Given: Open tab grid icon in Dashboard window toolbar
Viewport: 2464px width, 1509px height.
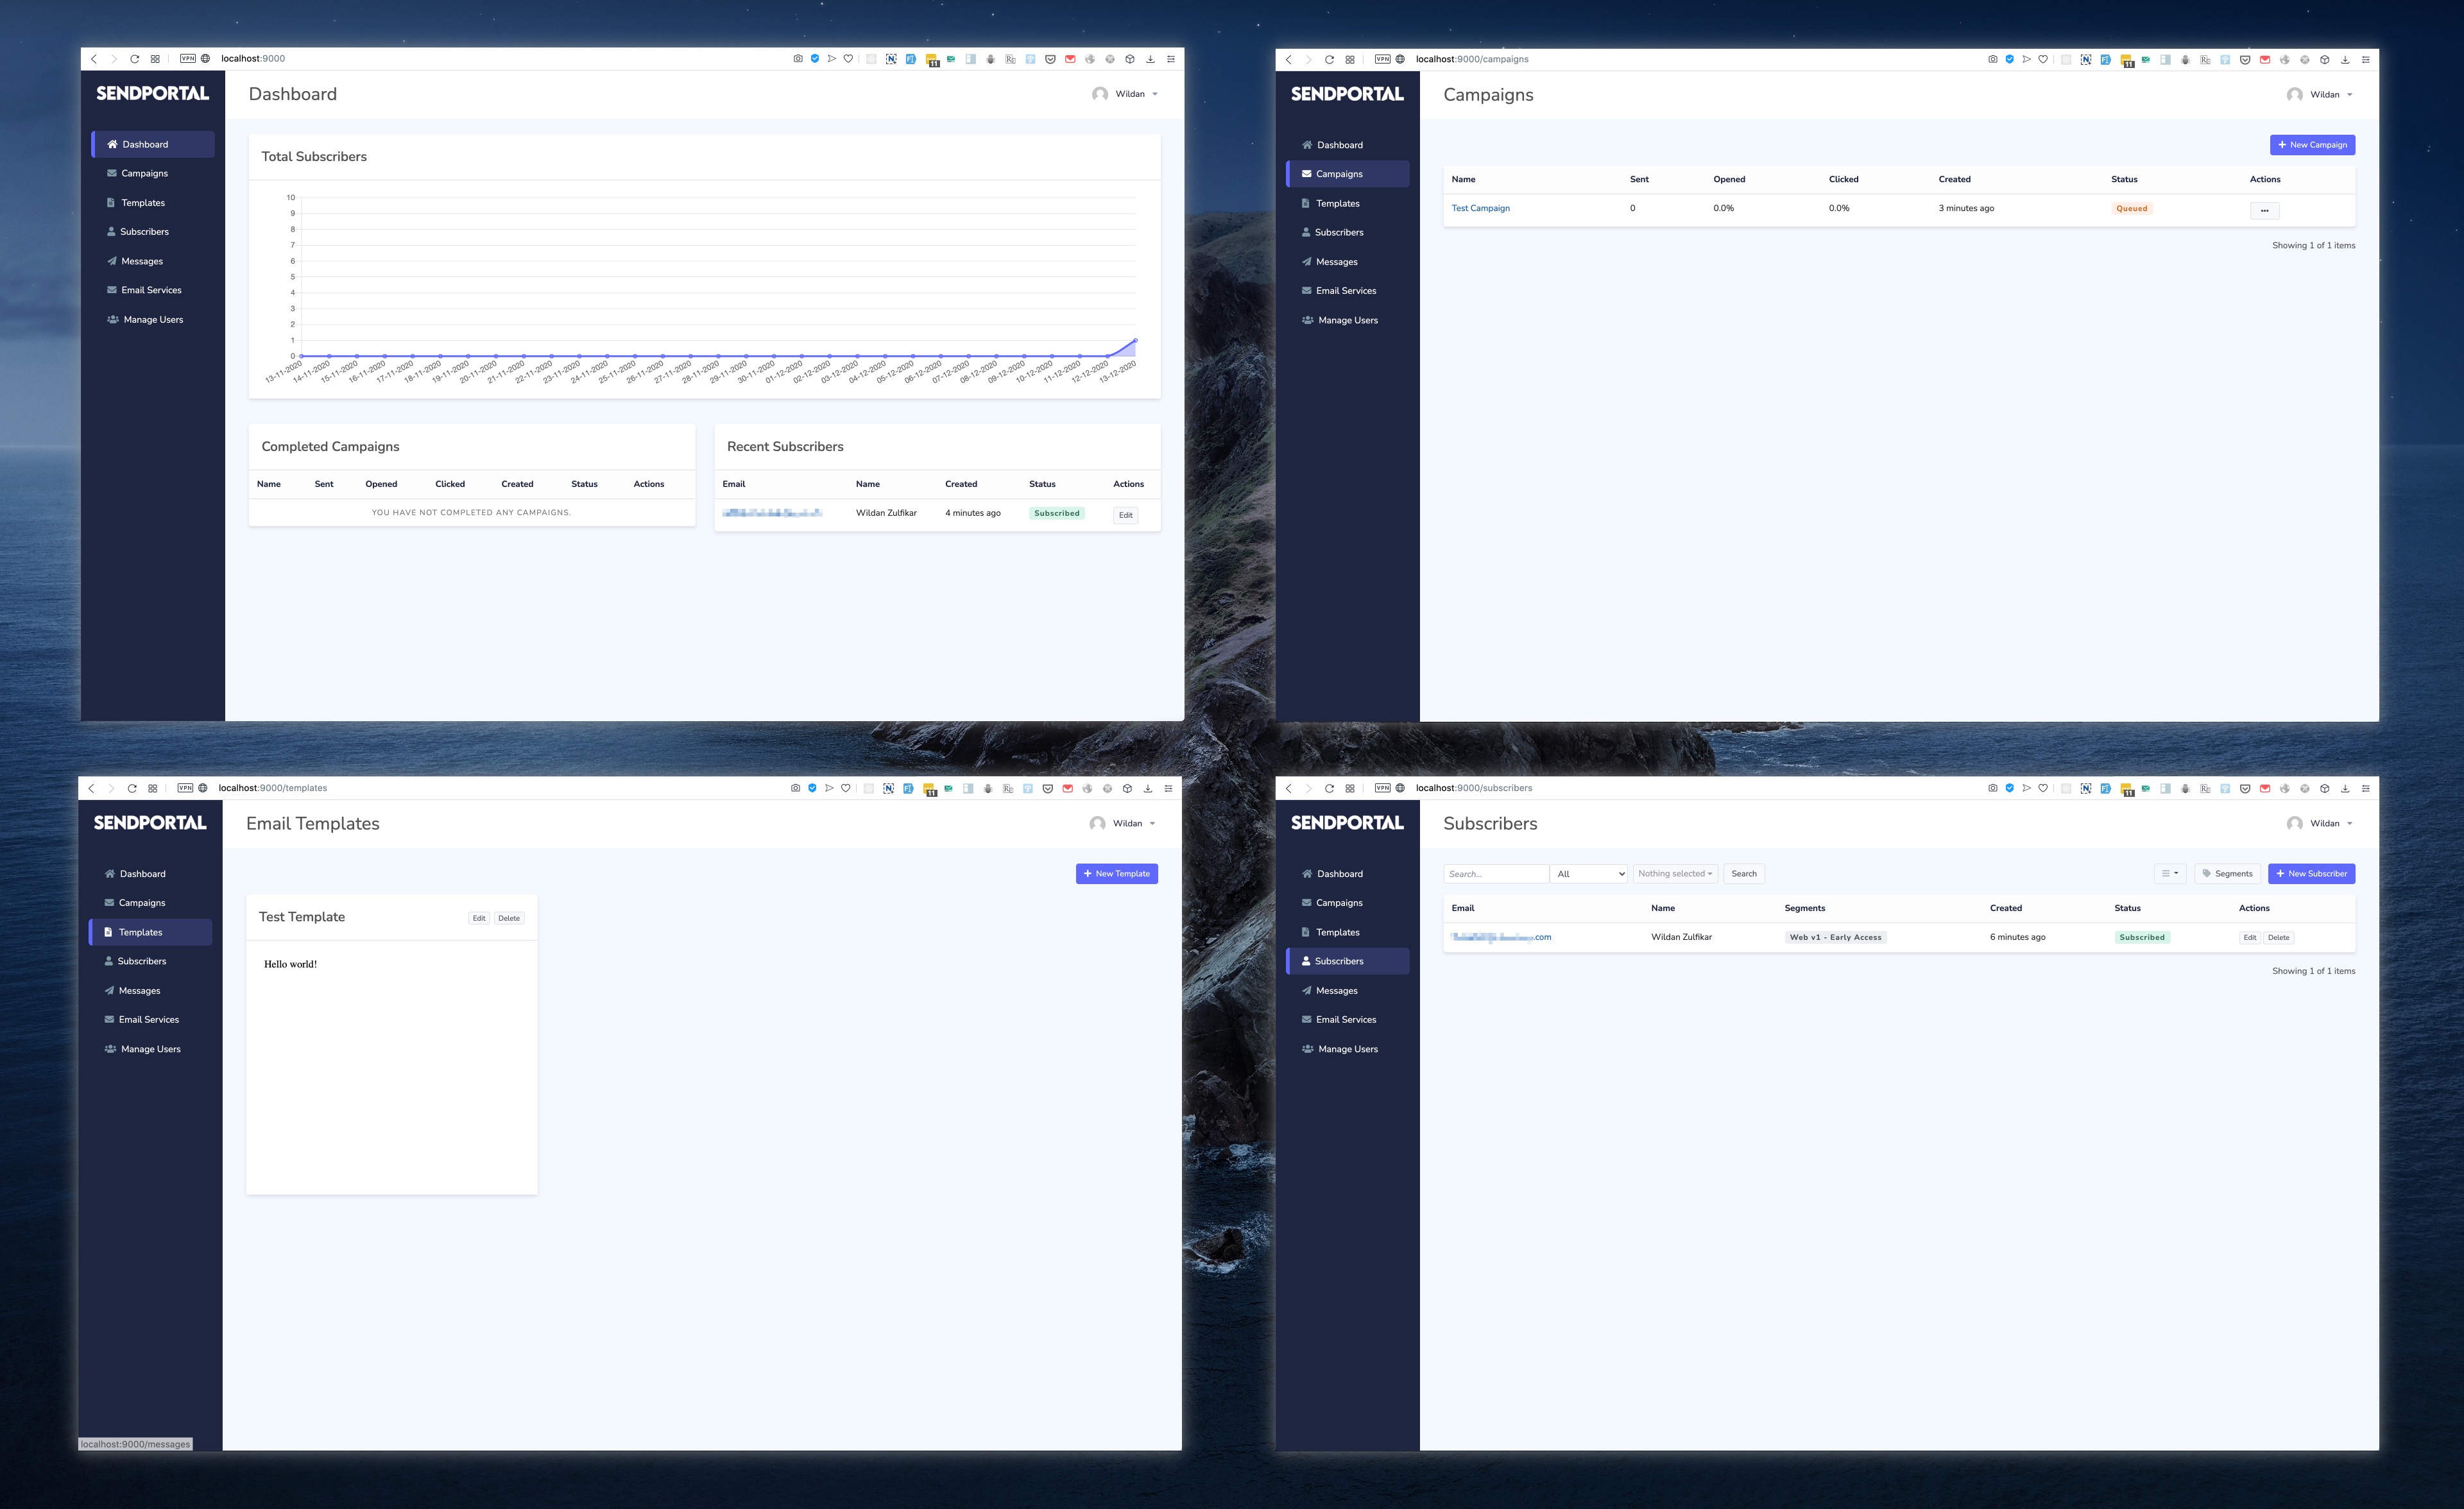Looking at the screenshot, I should (155, 59).
